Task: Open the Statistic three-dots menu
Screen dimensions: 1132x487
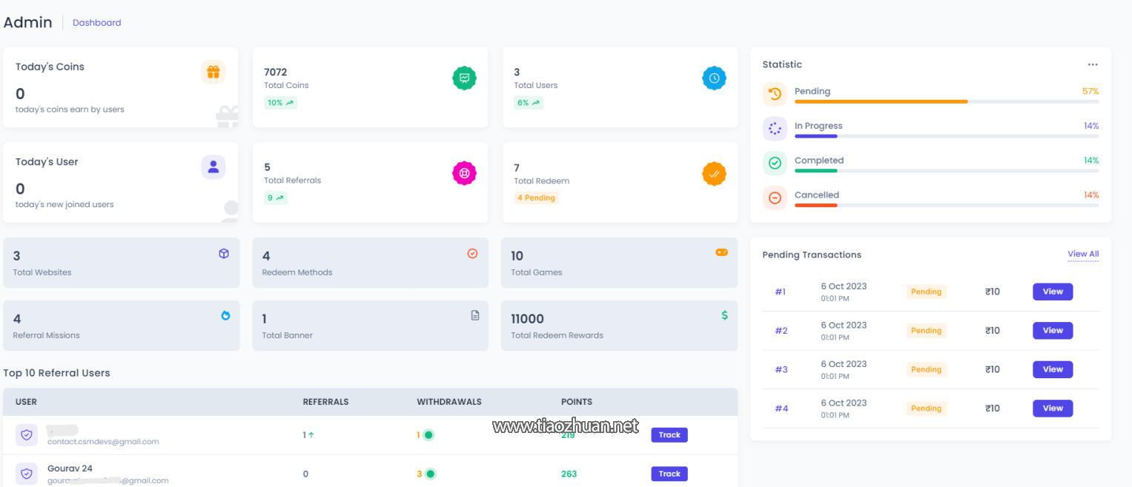Action: [x=1093, y=64]
